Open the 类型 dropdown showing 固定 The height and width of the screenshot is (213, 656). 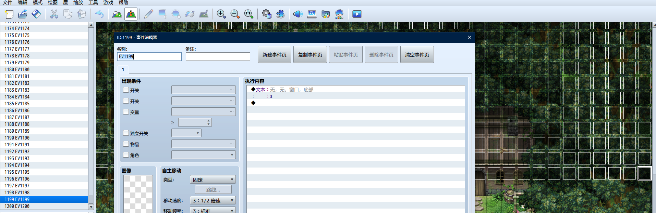(213, 179)
